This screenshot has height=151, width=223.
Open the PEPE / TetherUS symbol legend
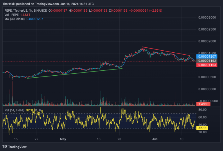(x=26, y=10)
